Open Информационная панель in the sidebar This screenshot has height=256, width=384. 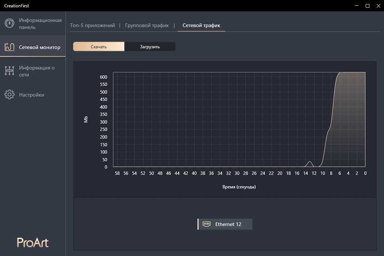(x=40, y=24)
